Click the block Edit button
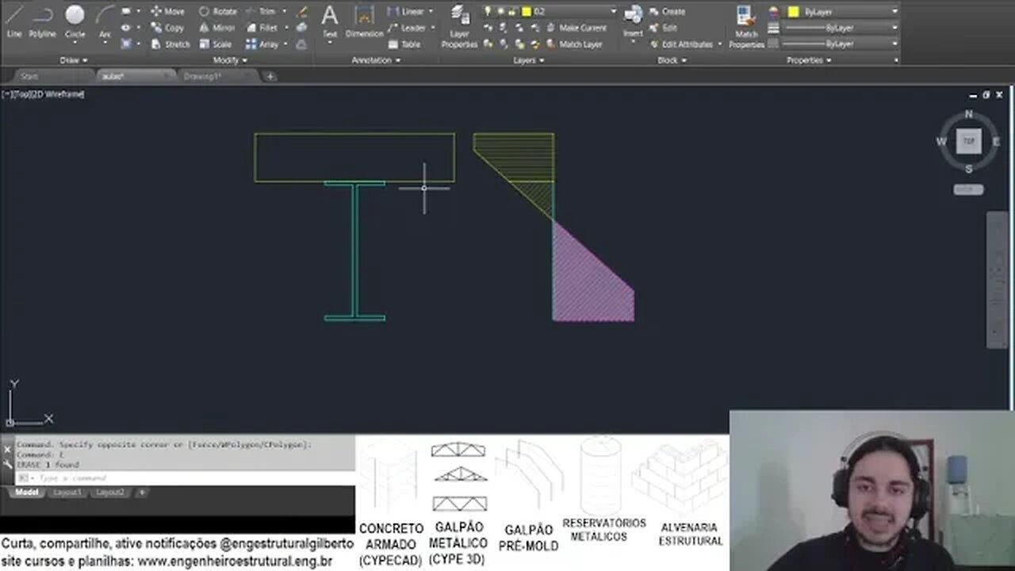The width and height of the screenshot is (1015, 571). 662,28
